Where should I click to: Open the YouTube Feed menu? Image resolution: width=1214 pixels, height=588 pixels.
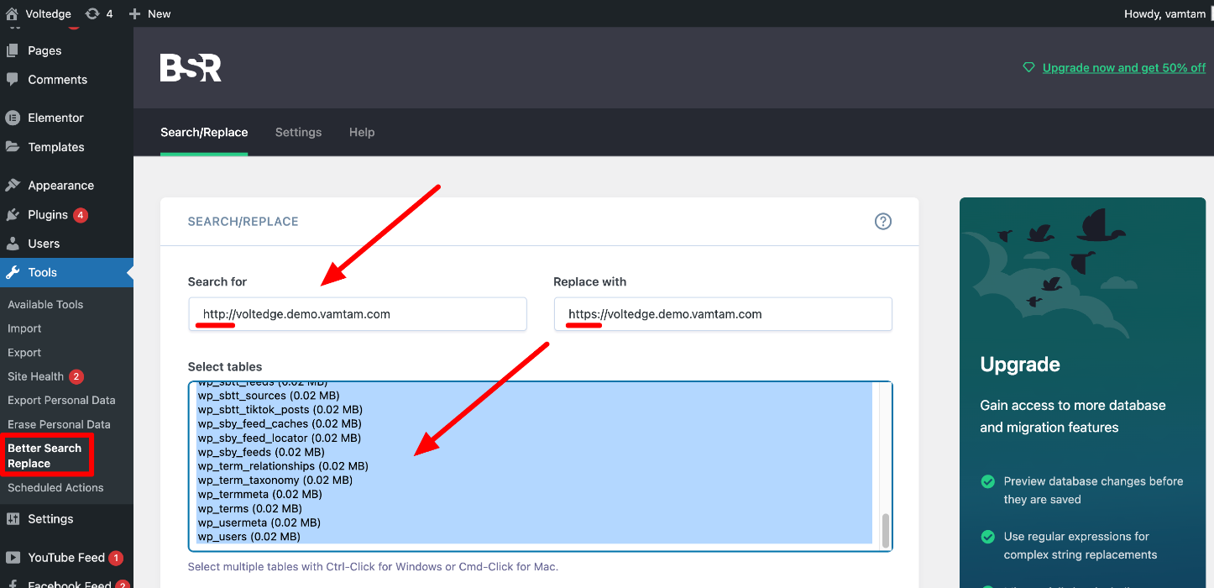(66, 558)
